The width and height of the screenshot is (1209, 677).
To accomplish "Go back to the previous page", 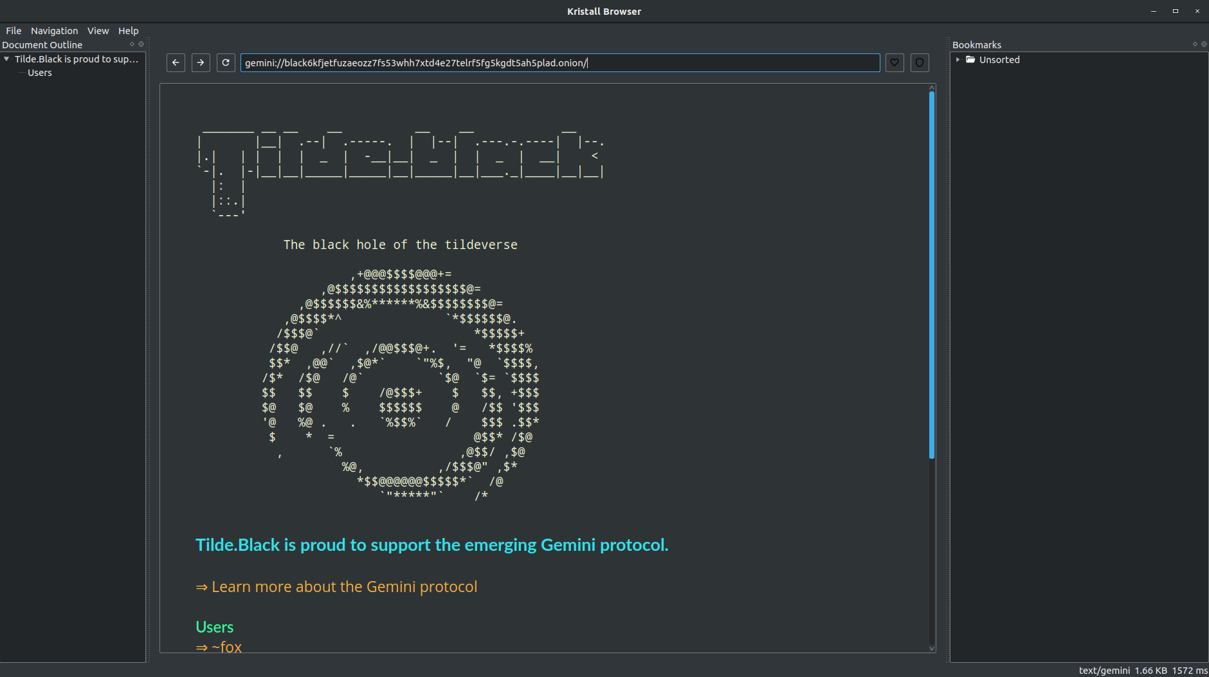I will [176, 62].
